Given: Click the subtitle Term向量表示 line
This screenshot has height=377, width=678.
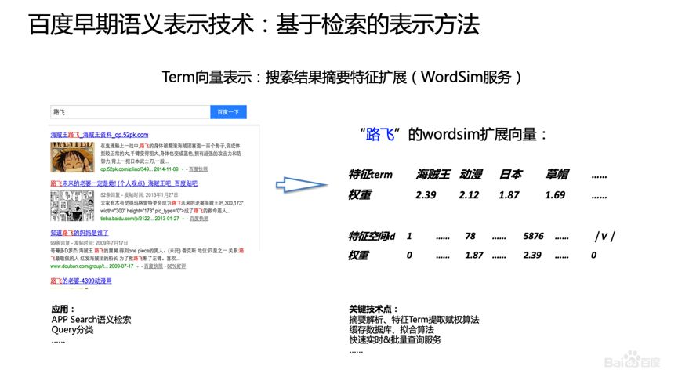Looking at the screenshot, I should click(x=342, y=78).
